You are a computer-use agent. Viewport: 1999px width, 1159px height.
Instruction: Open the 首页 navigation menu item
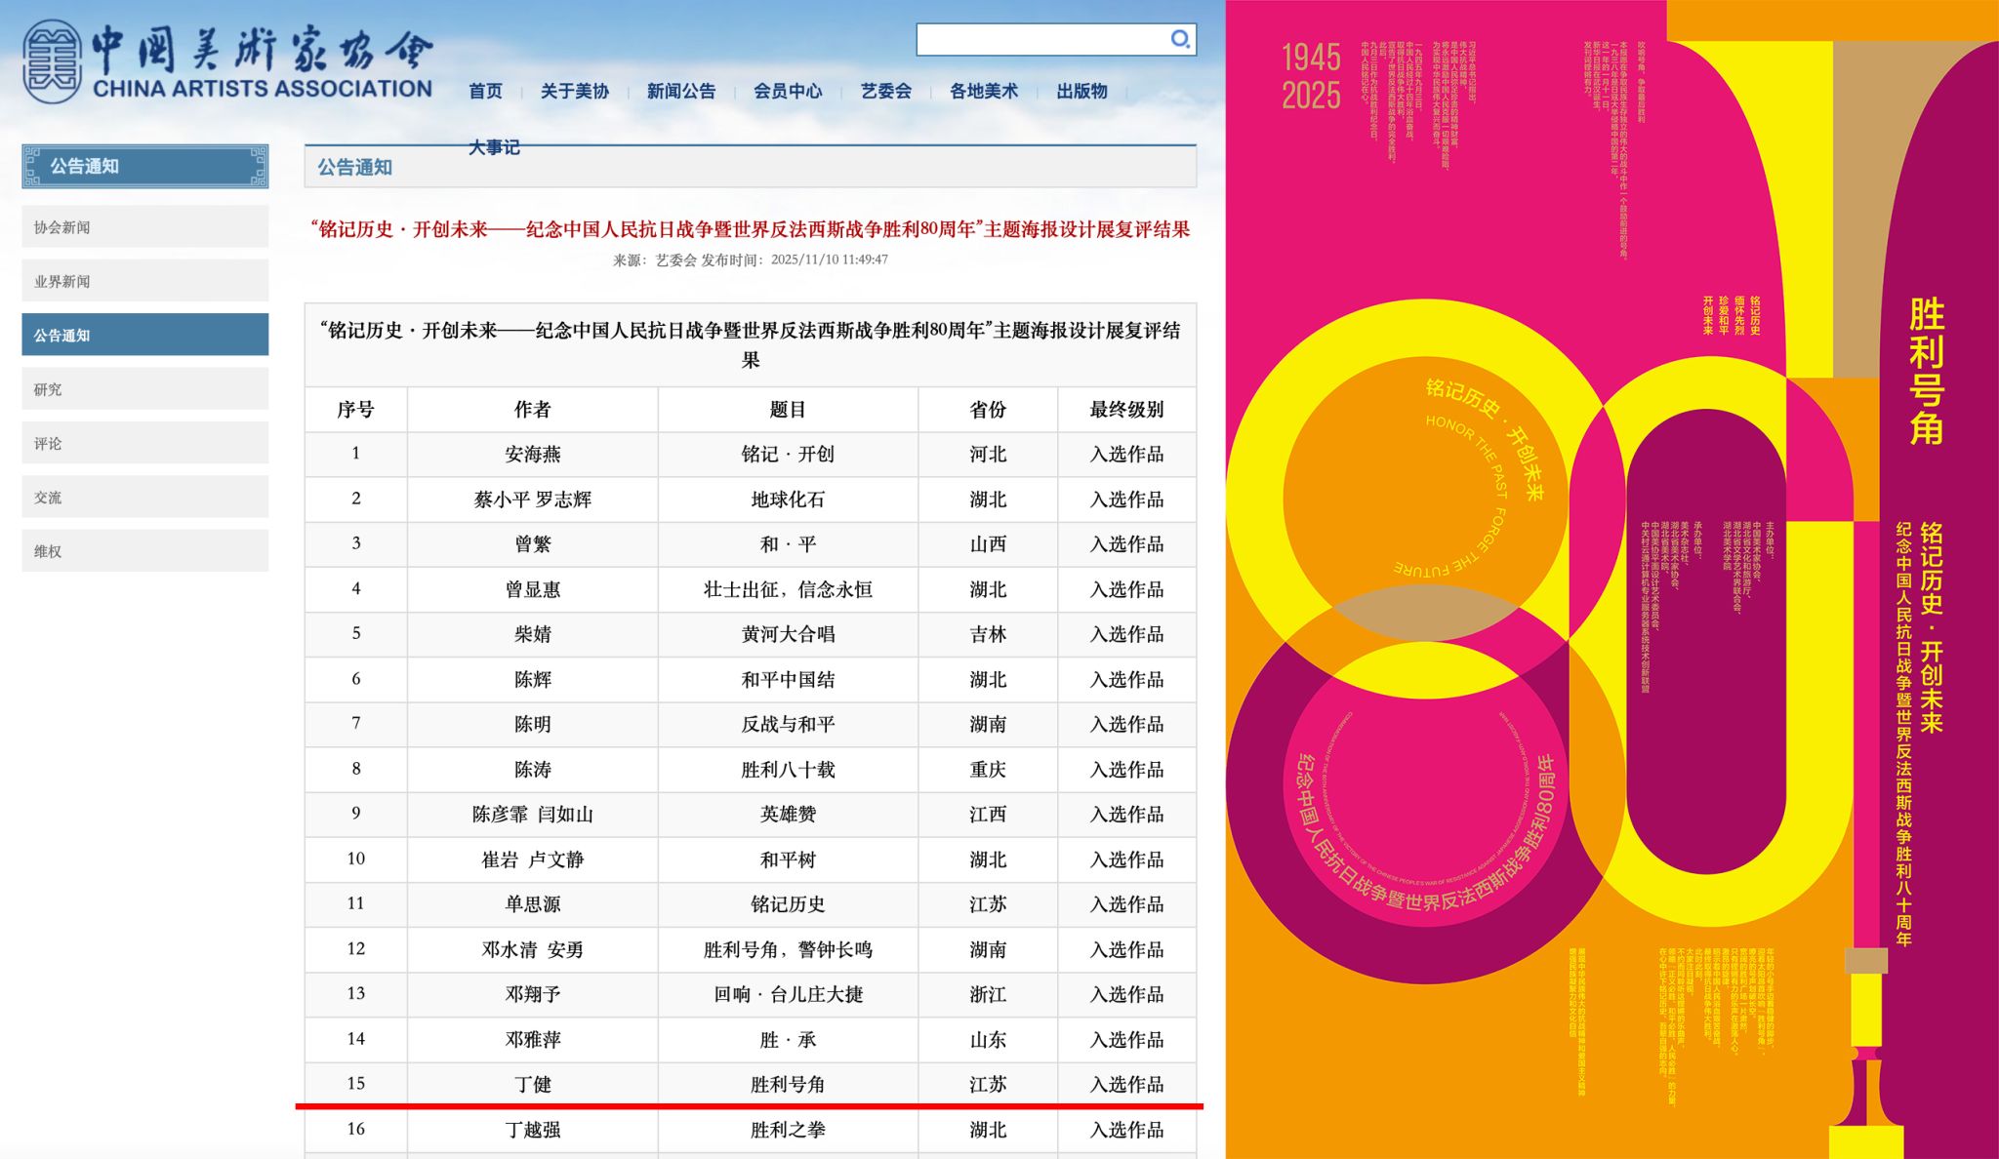click(485, 91)
